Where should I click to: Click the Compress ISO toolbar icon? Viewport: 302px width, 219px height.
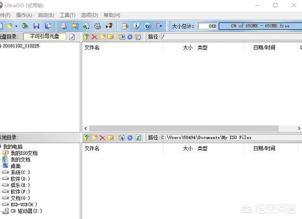75,26
